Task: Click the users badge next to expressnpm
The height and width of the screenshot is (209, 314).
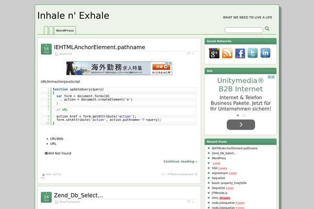Action: click(x=233, y=173)
